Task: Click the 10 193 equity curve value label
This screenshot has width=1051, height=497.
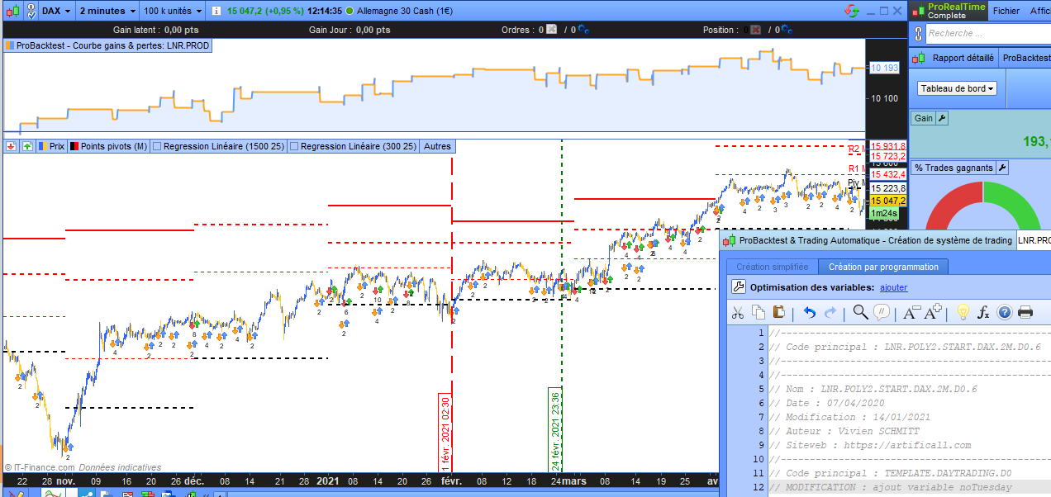Action: coord(885,68)
